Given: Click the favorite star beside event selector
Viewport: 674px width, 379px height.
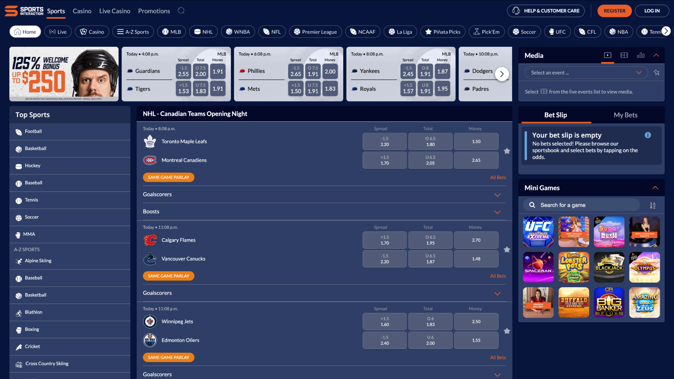Looking at the screenshot, I should tap(656, 73).
